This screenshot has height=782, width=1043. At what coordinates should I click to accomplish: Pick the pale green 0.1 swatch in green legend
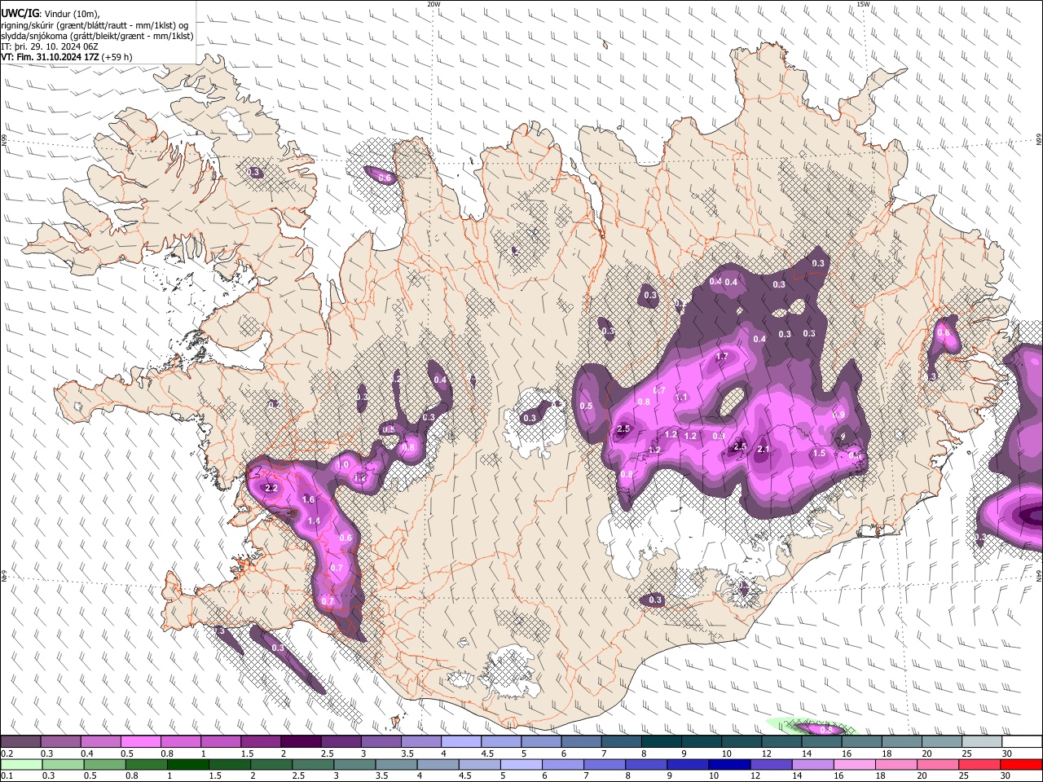(x=21, y=764)
